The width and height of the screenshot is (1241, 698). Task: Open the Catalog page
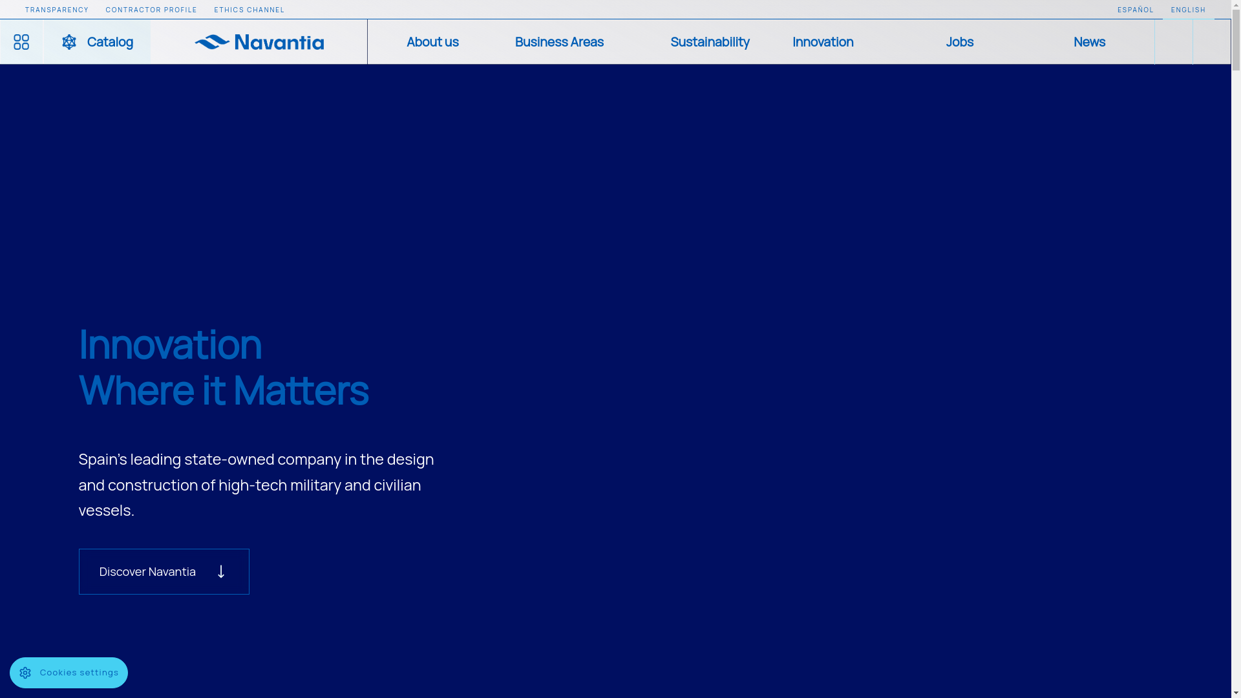pyautogui.click(x=97, y=42)
